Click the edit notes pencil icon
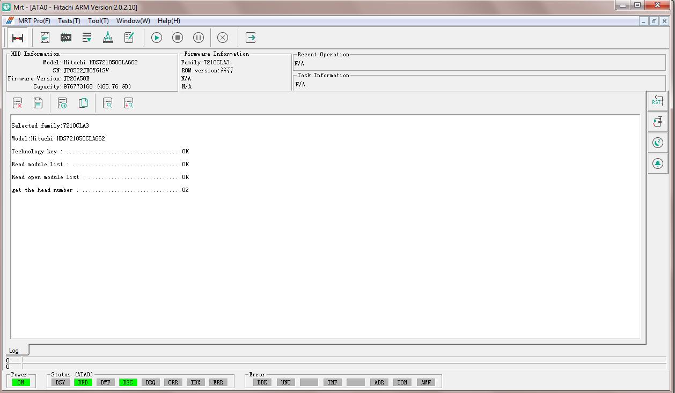Image resolution: width=675 pixels, height=393 pixels. (129, 38)
